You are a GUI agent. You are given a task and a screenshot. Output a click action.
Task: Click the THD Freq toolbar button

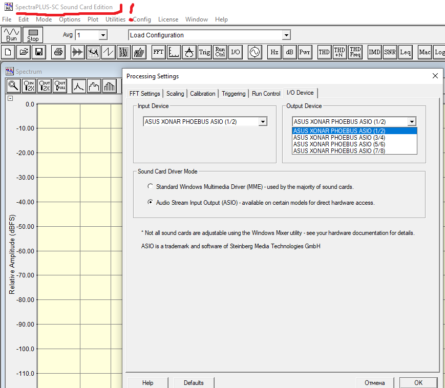(x=355, y=52)
